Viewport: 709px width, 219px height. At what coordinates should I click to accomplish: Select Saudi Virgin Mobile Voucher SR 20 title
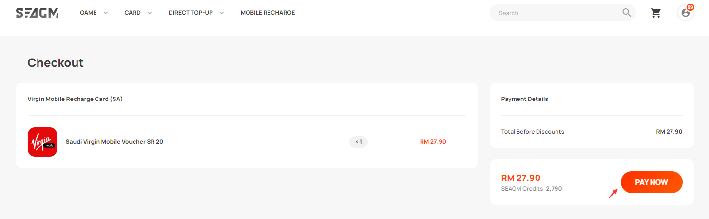(x=115, y=142)
